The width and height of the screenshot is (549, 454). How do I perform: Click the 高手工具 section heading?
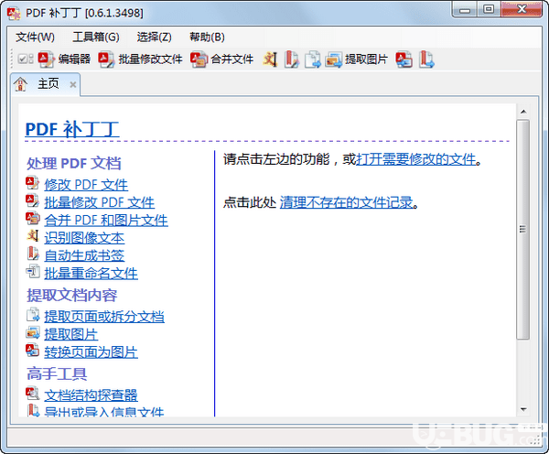pos(57,373)
